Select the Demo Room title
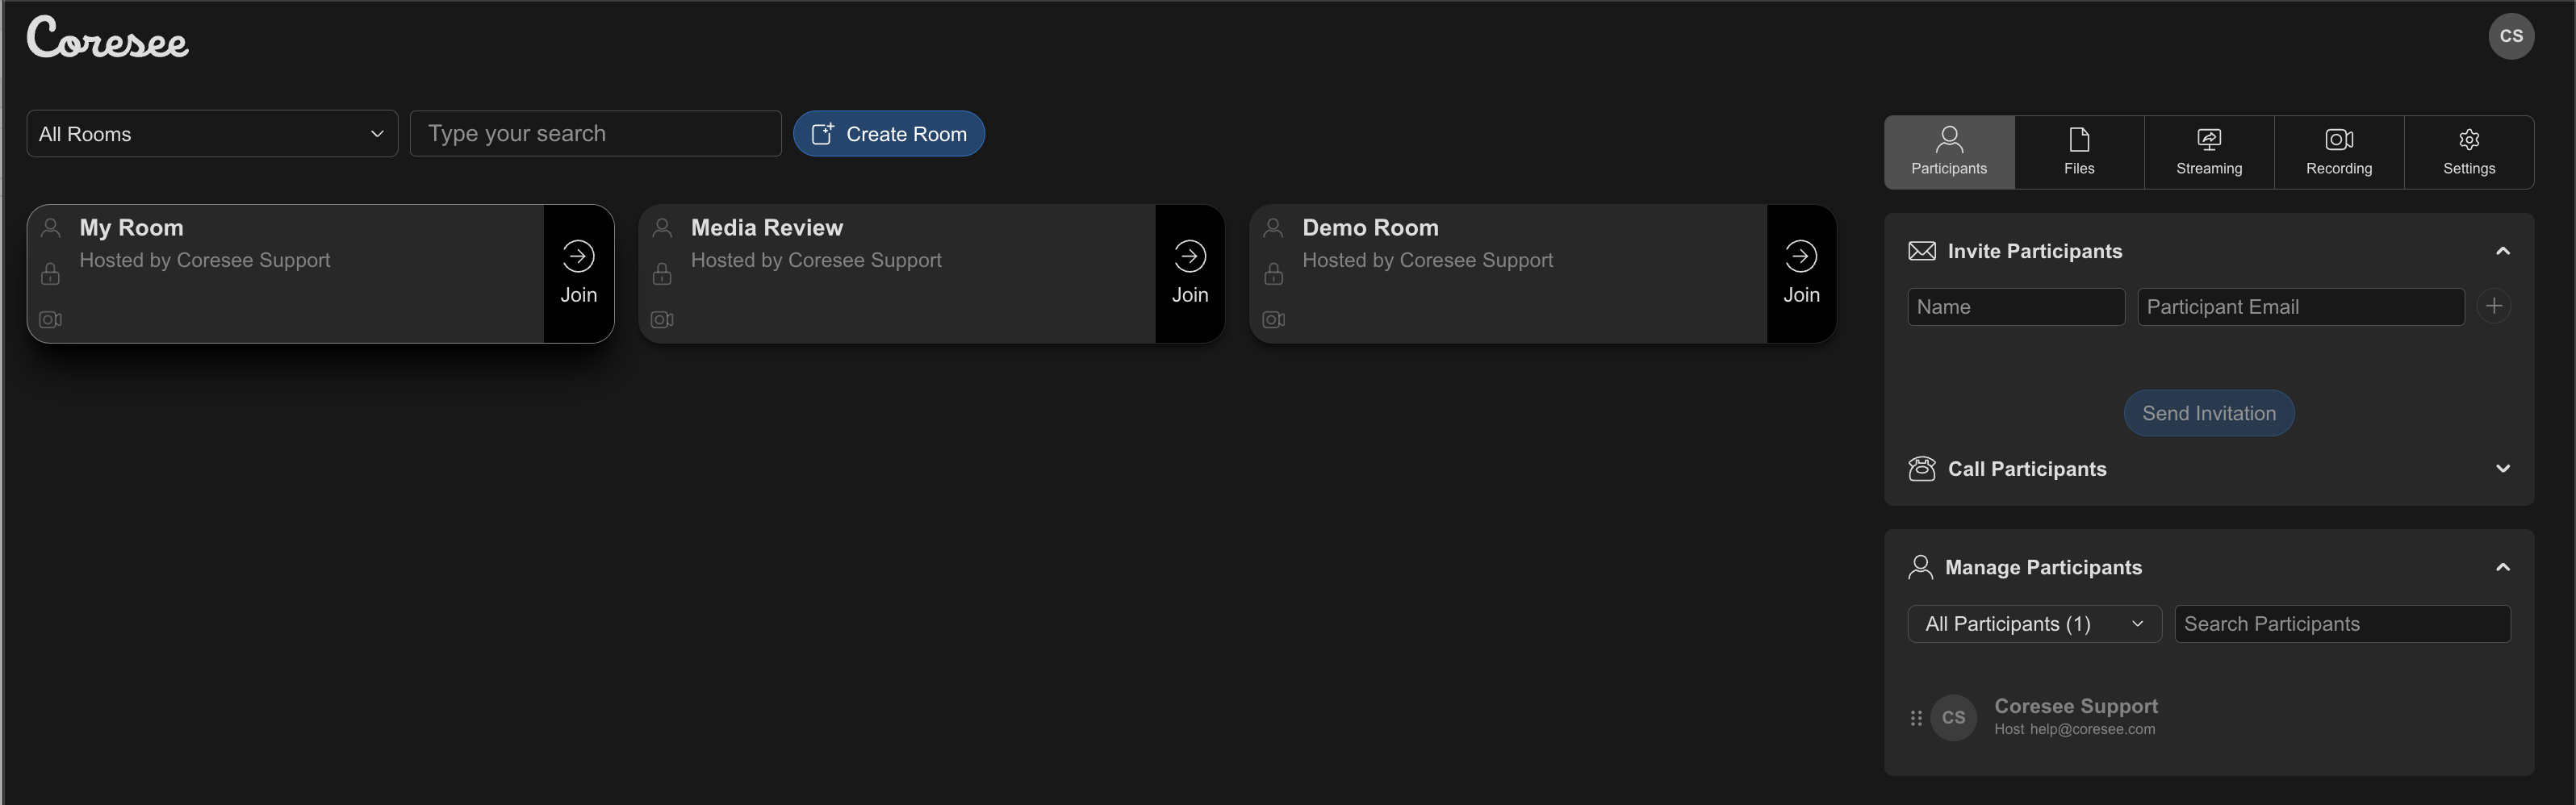Screen dimensions: 2576x805 (1370, 228)
